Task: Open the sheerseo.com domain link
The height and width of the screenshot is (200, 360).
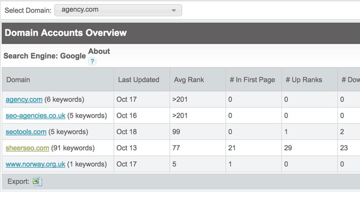Action: (x=27, y=148)
